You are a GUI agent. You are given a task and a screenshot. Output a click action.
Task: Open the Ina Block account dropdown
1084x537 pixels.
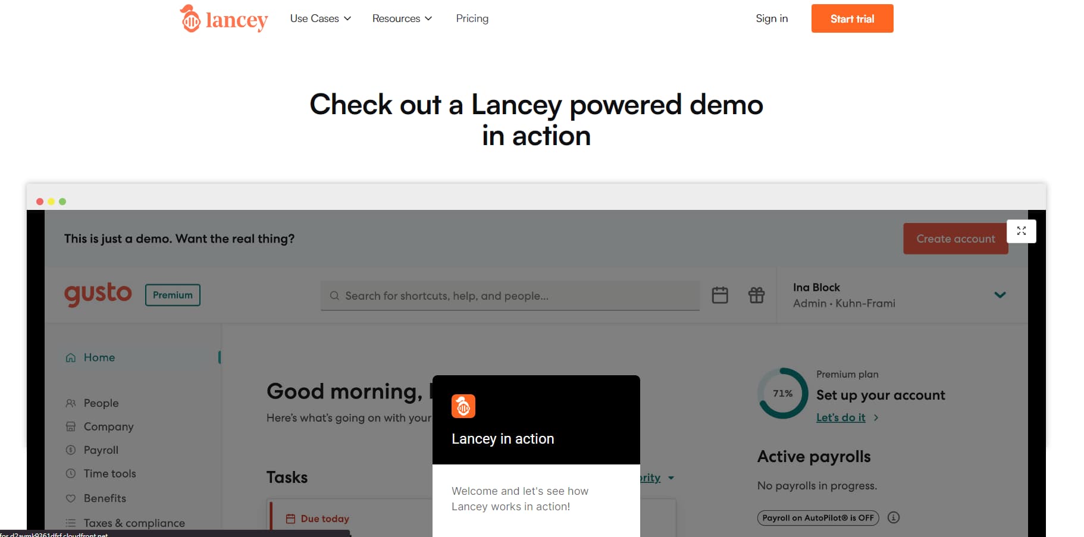click(x=1000, y=295)
